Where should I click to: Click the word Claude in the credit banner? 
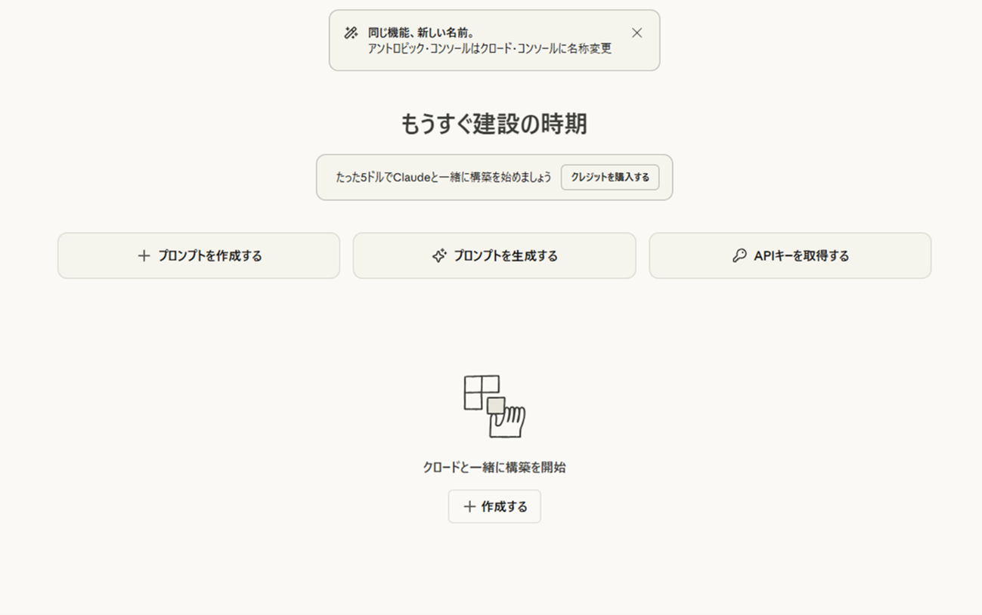coord(411,178)
